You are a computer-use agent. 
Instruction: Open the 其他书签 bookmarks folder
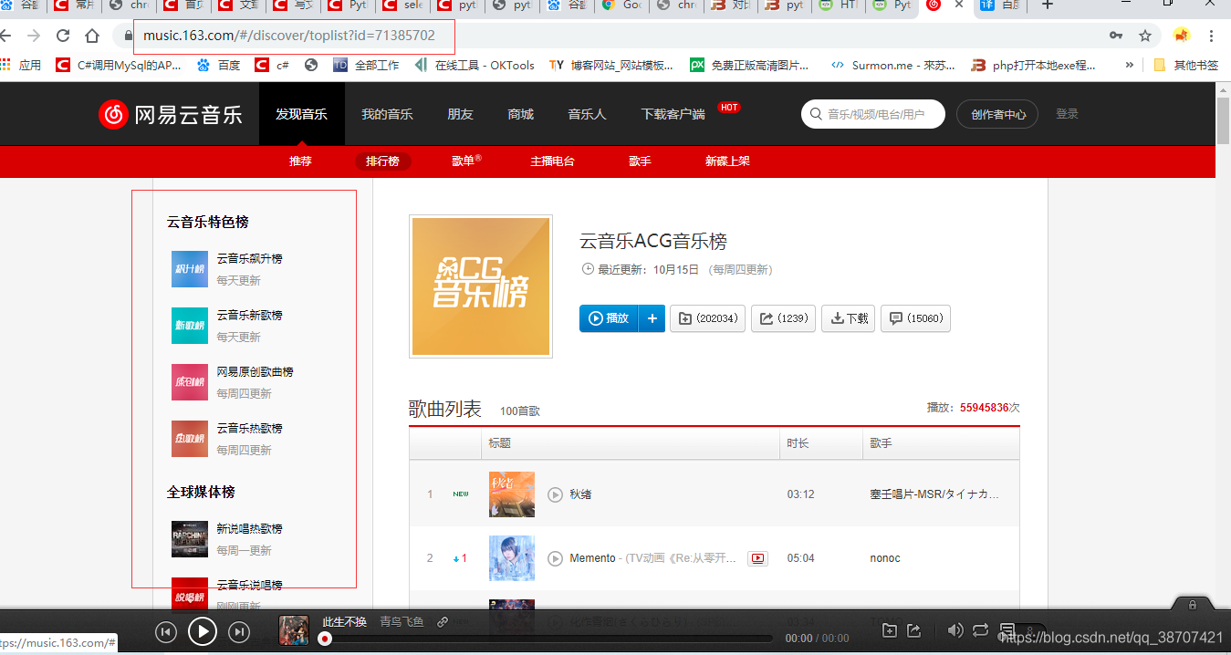click(x=1186, y=66)
